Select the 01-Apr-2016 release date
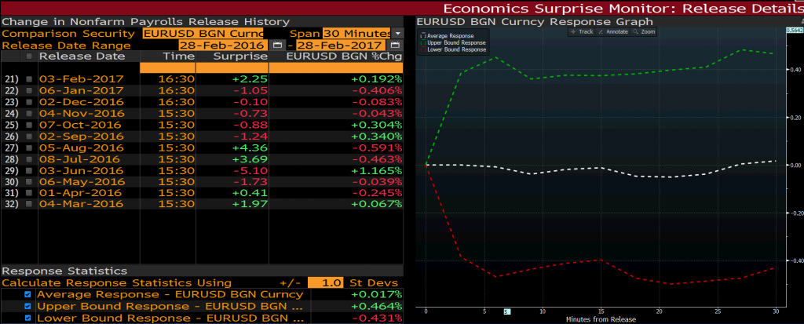804x324 pixels. tap(81, 193)
